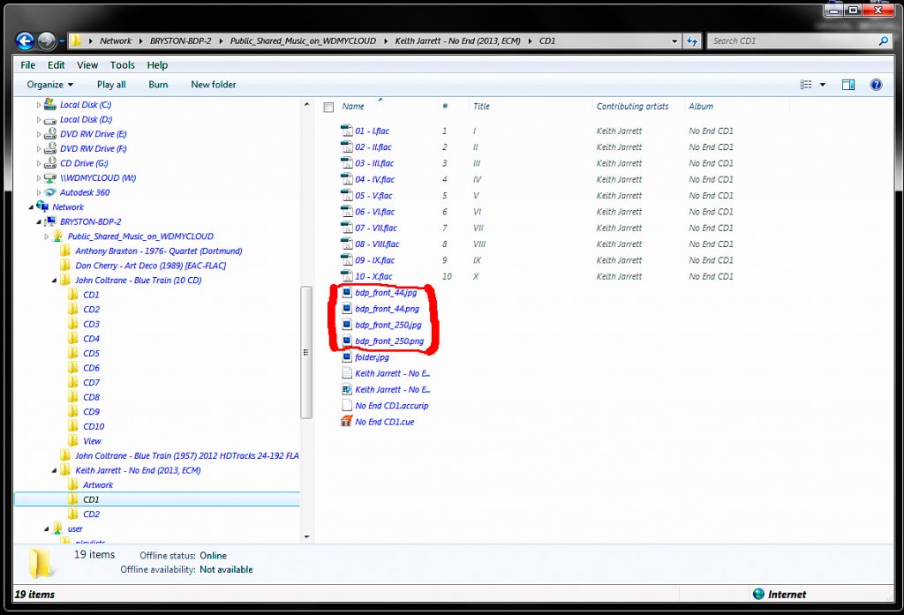Click the Refresh button beside address bar
Viewport: 904px width, 615px height.
point(692,41)
